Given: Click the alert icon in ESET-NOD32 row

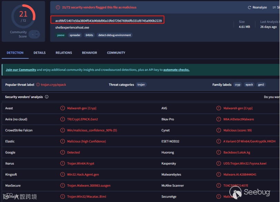Looking at the screenshot, I should point(219,141).
